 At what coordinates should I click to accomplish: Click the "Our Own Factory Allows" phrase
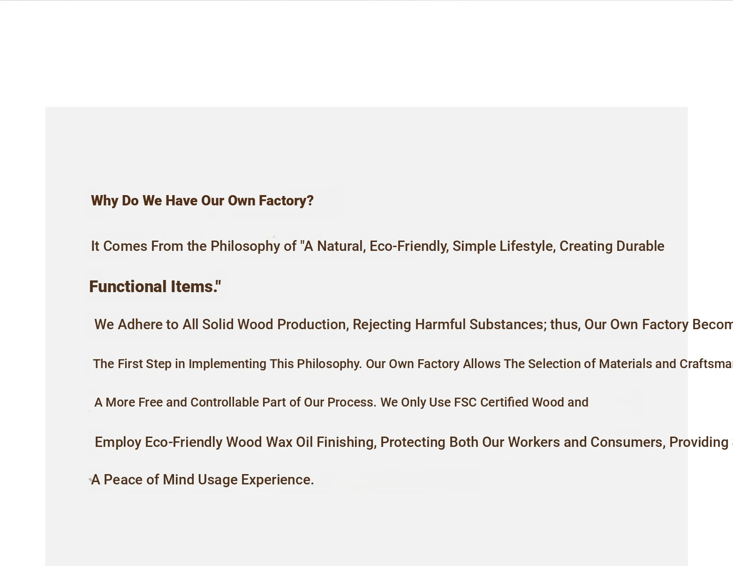(433, 364)
